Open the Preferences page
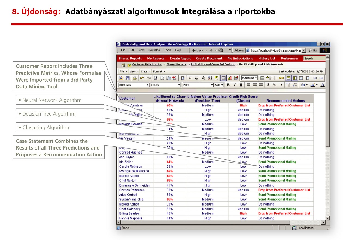343x240 pixels. click(x=290, y=58)
